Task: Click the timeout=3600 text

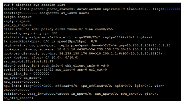Action: 139,9
